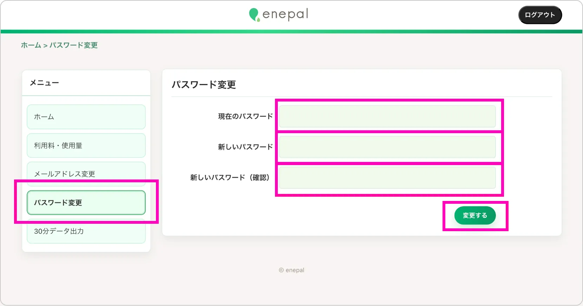Select メールアドレス変更 in the sidebar menu
This screenshot has height=306, width=583.
tap(86, 173)
